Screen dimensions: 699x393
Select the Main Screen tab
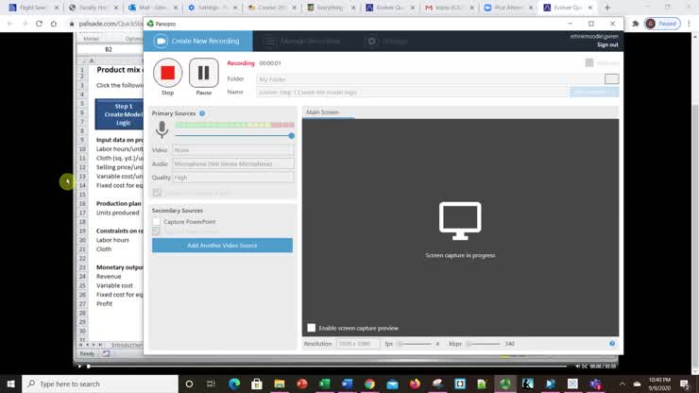(322, 112)
